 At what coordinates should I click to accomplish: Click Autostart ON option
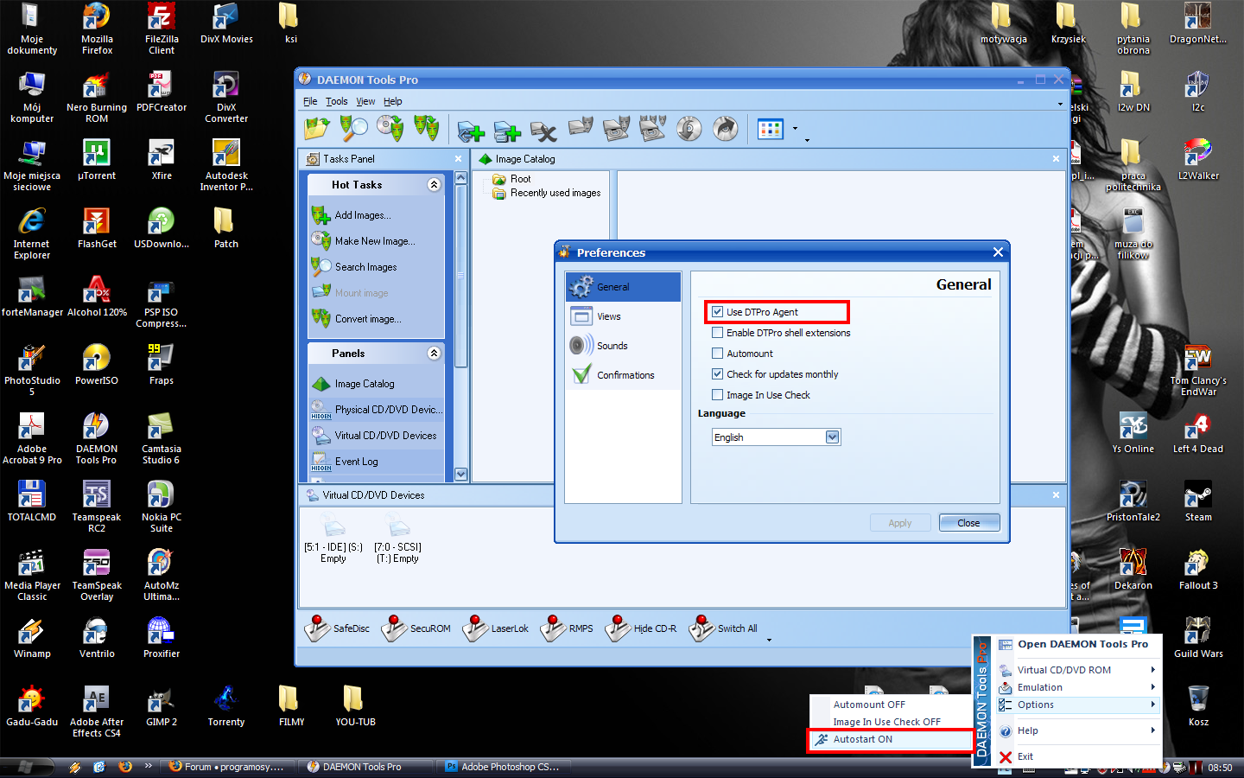coord(891,739)
